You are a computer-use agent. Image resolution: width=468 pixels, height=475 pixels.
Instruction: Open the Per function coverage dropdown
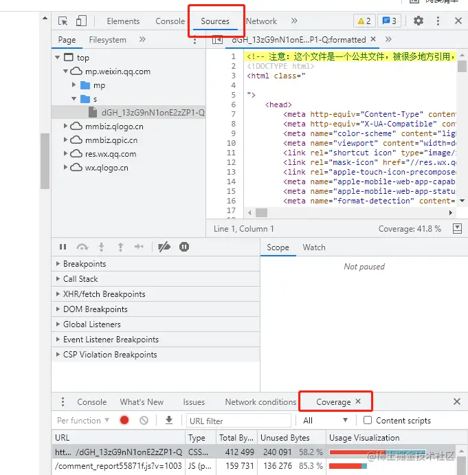tap(83, 421)
